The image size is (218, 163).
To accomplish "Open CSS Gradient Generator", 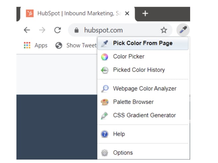I will (144, 115).
